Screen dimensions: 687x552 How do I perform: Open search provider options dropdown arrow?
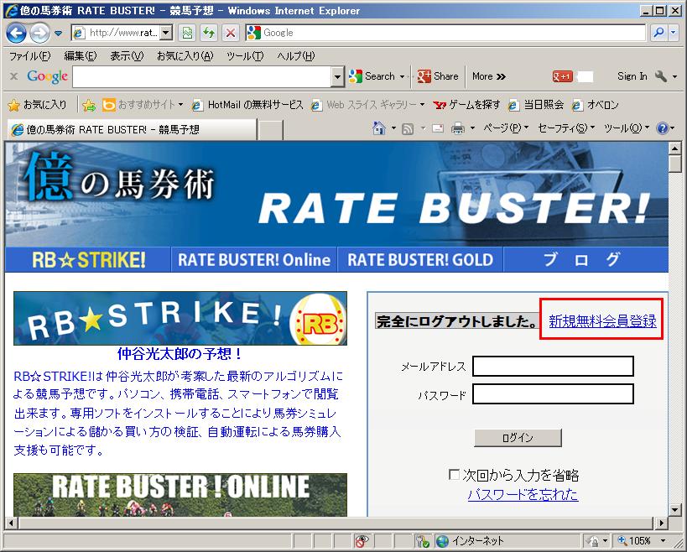pos(674,33)
